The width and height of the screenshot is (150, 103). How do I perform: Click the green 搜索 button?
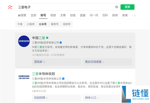[127, 7]
